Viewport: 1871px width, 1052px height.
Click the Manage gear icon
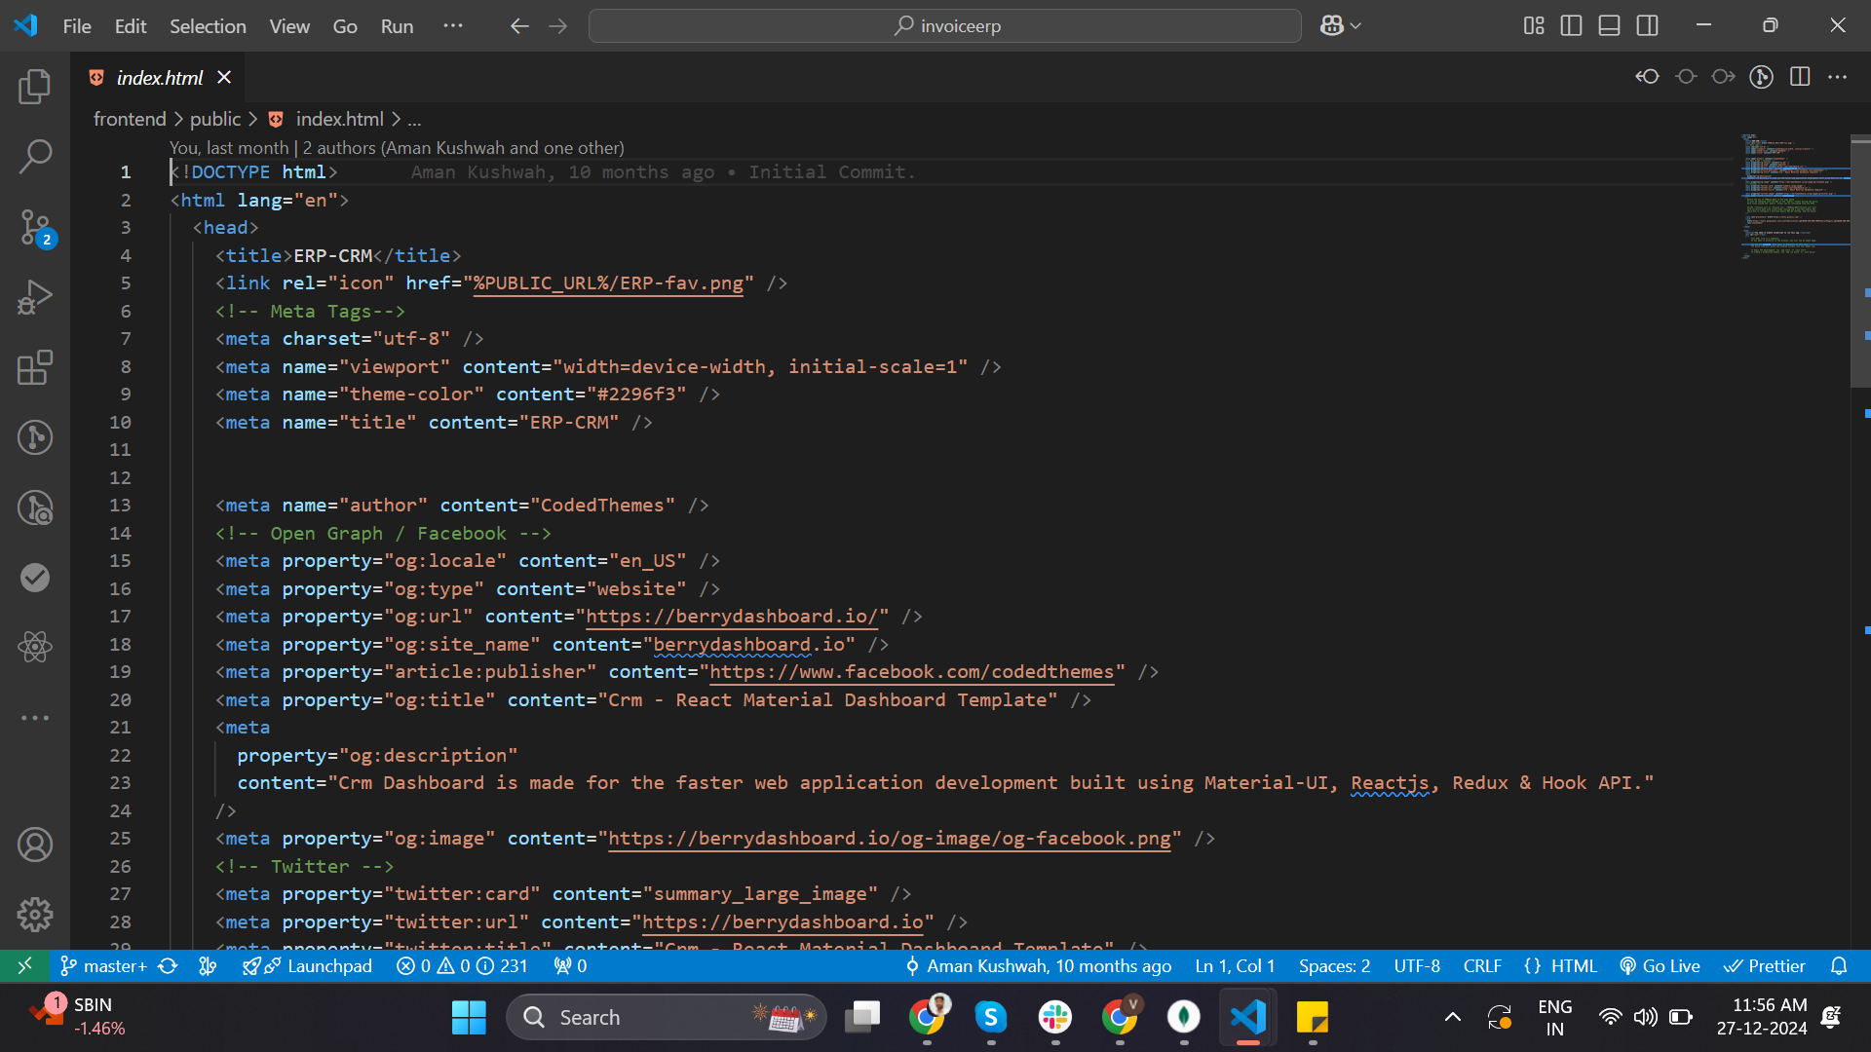coord(35,914)
